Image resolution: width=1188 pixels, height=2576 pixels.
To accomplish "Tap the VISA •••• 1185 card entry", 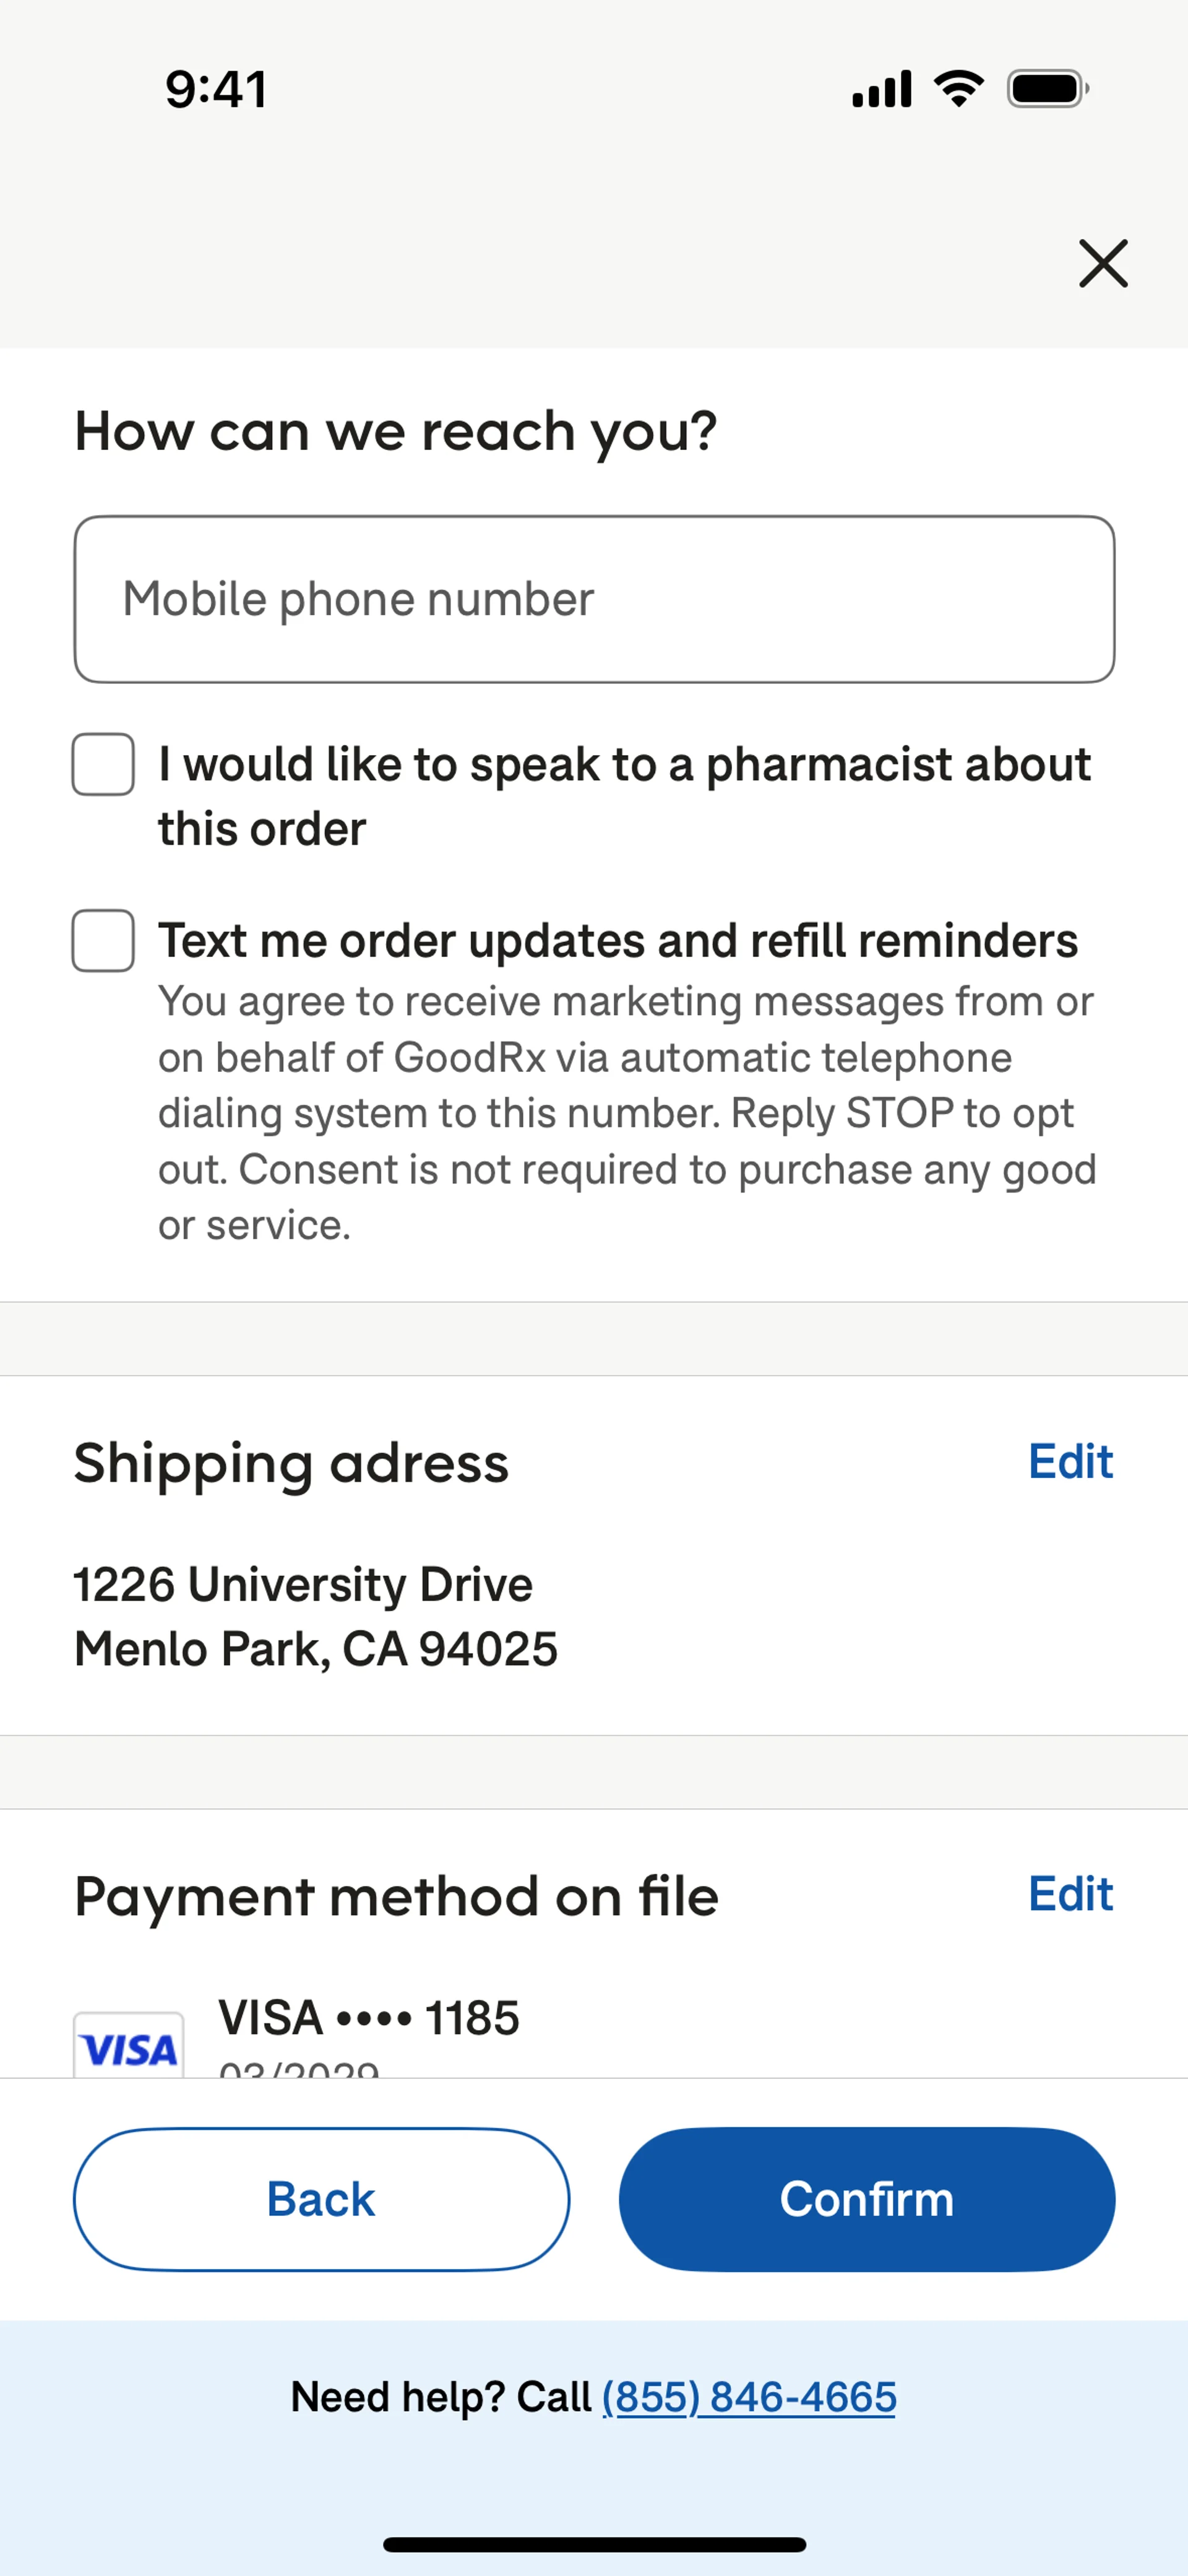I will coord(369,2018).
